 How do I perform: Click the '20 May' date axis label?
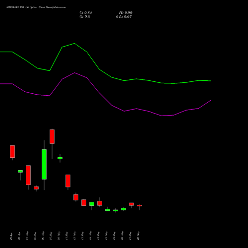pos(123,236)
